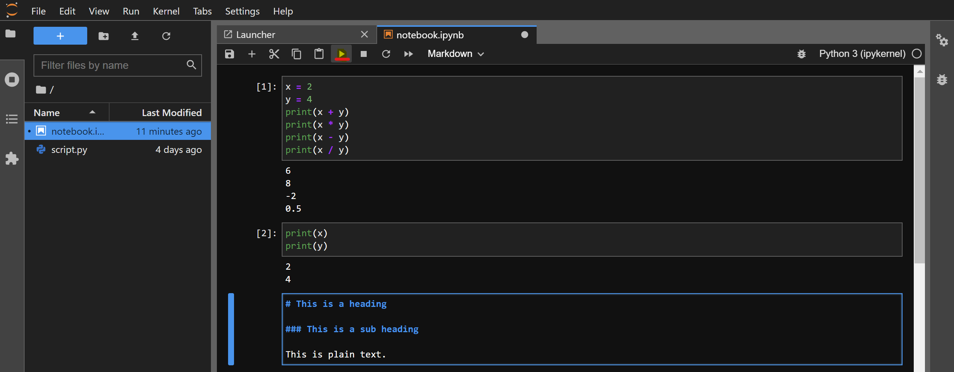Sort files by Name column header
The image size is (954, 372).
[66, 112]
